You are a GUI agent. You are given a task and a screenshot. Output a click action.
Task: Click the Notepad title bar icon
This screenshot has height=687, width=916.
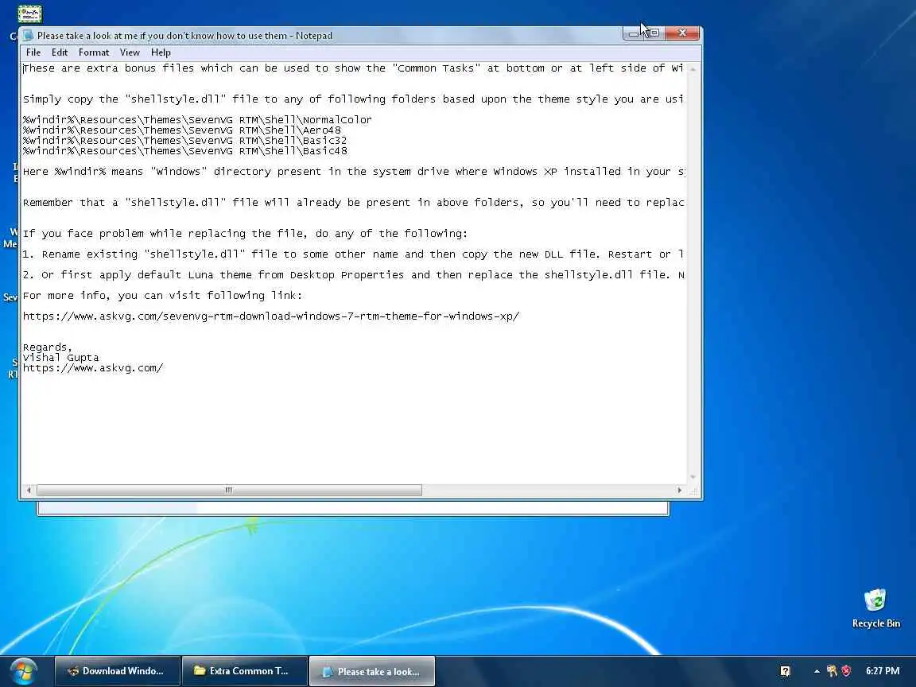coord(28,36)
